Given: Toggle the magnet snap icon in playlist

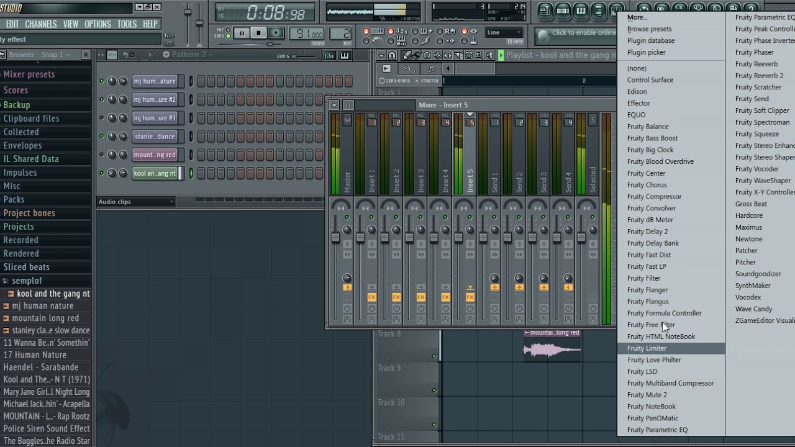Looking at the screenshot, I should tap(392, 55).
